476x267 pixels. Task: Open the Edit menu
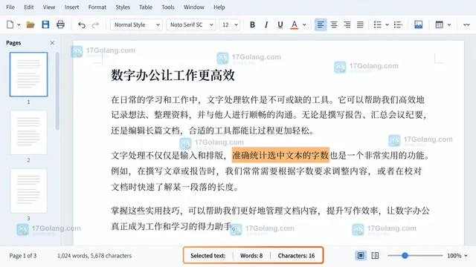pos(29,7)
